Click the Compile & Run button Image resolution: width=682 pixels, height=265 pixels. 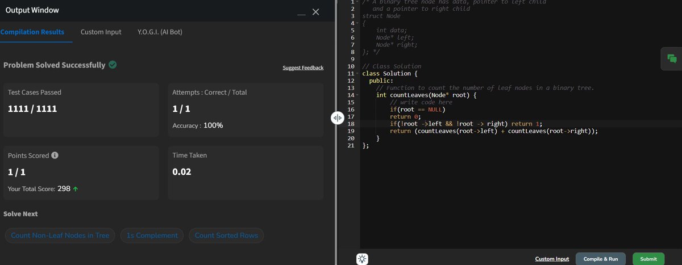(601, 259)
